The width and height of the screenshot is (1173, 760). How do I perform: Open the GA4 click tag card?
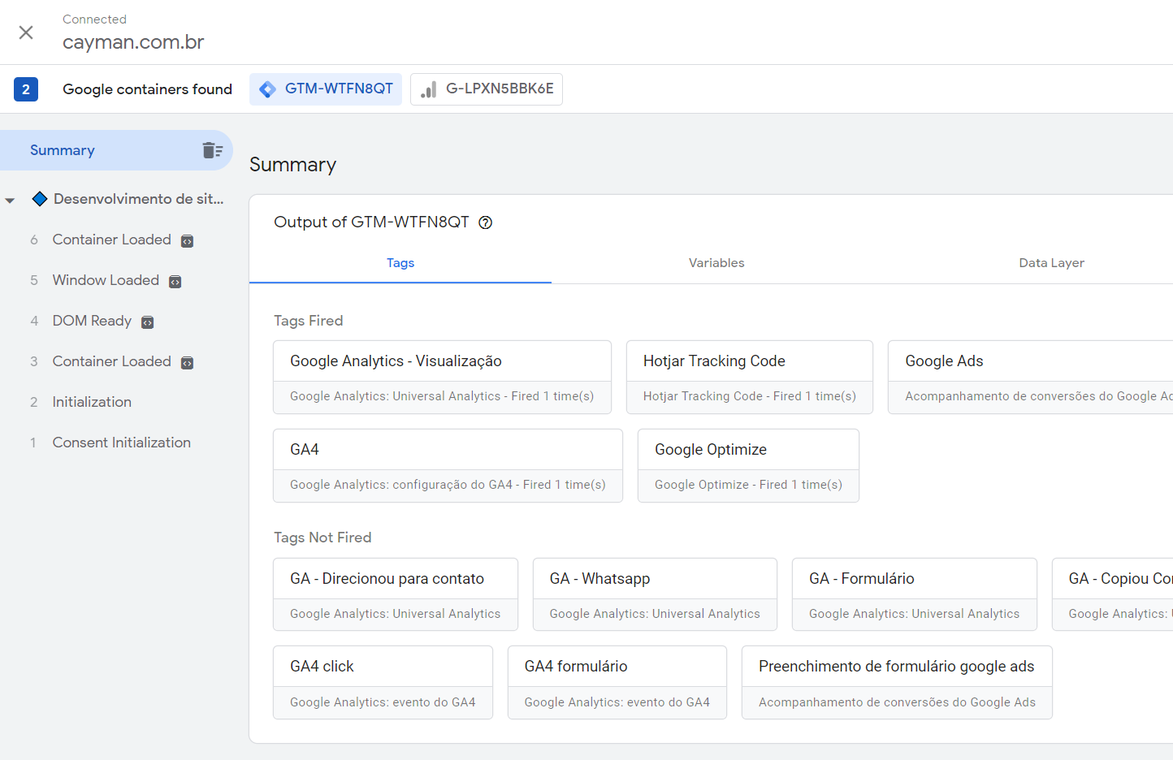point(383,683)
